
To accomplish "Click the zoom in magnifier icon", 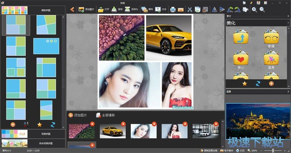I will [254, 9].
